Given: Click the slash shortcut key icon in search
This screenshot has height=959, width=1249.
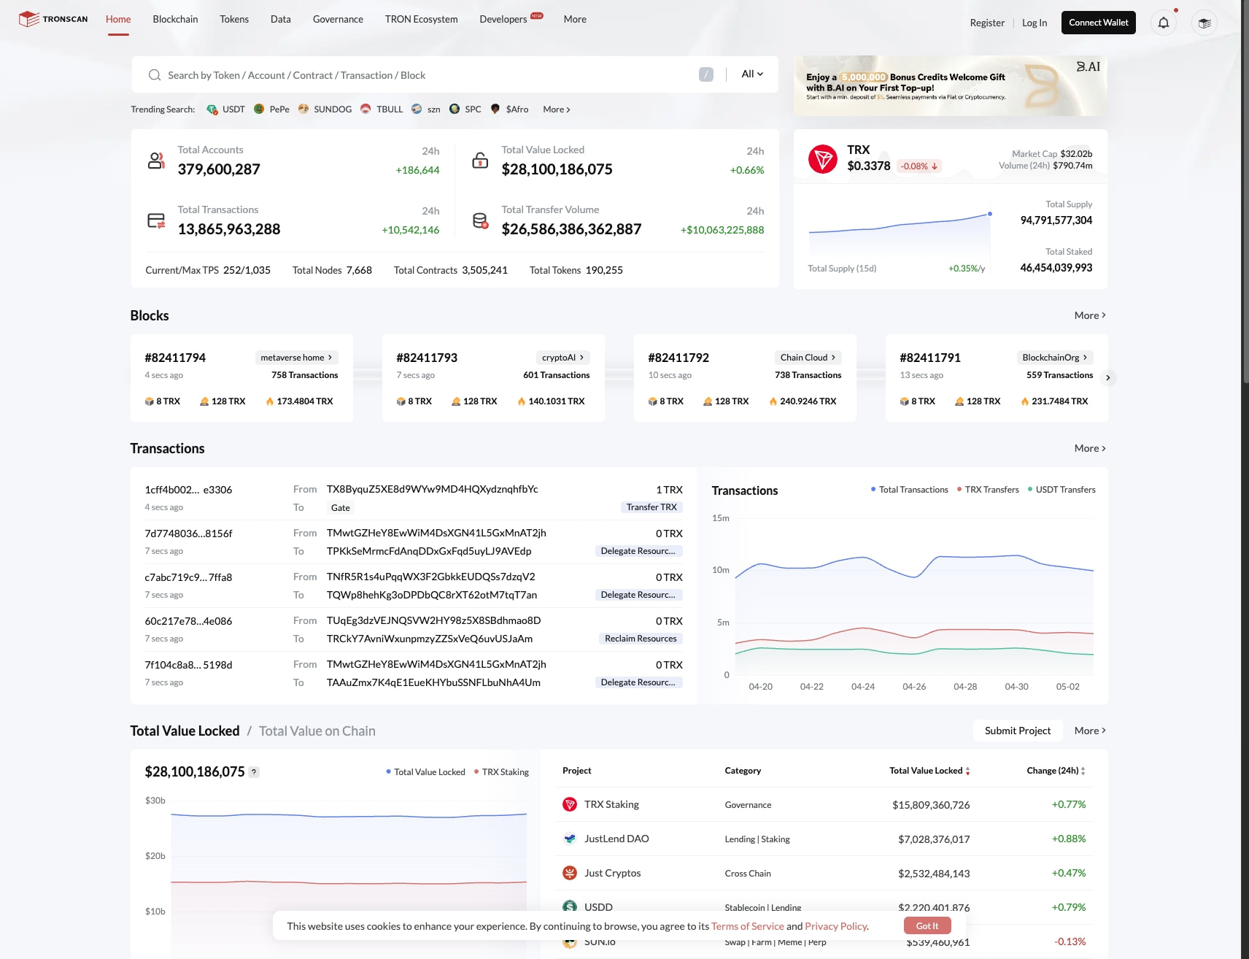Looking at the screenshot, I should (x=706, y=74).
